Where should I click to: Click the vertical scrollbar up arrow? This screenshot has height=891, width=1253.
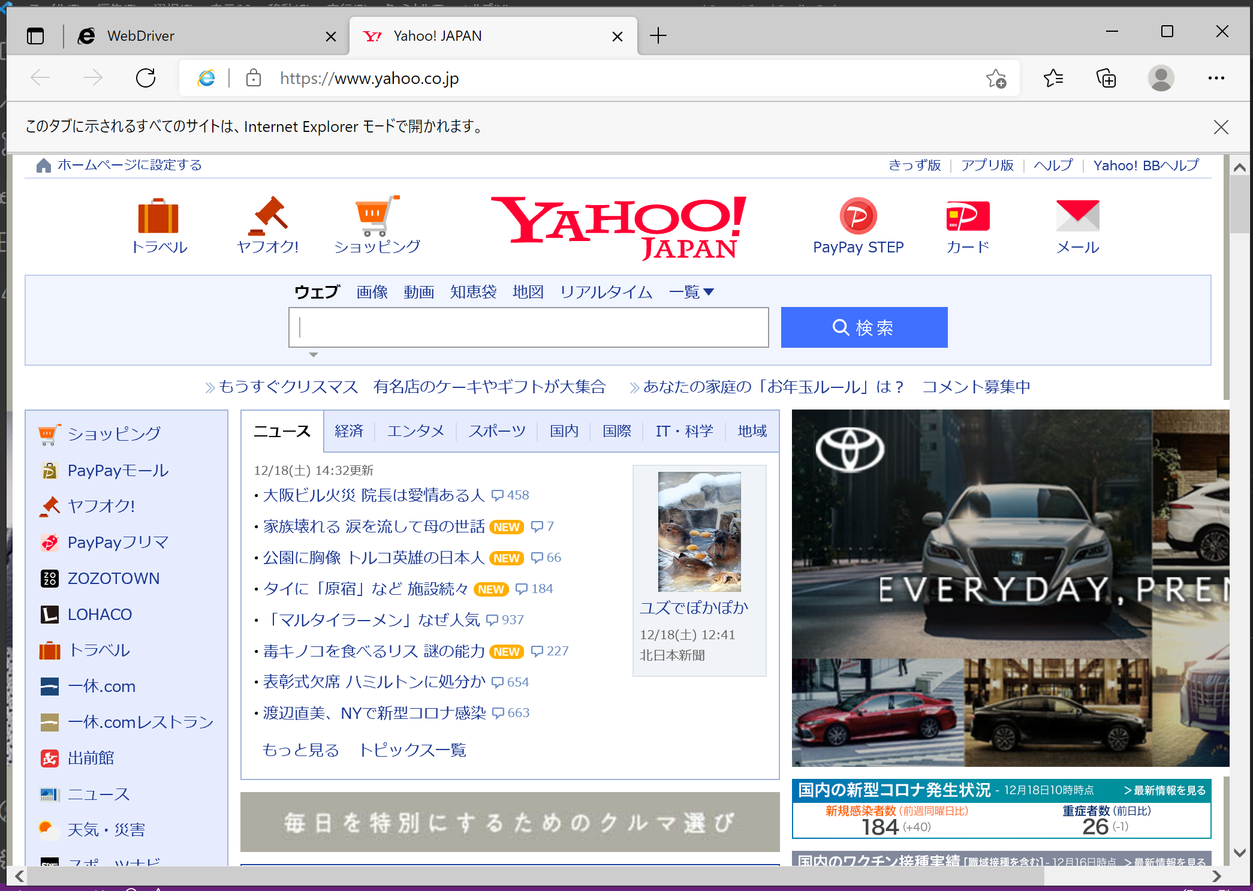click(x=1239, y=168)
